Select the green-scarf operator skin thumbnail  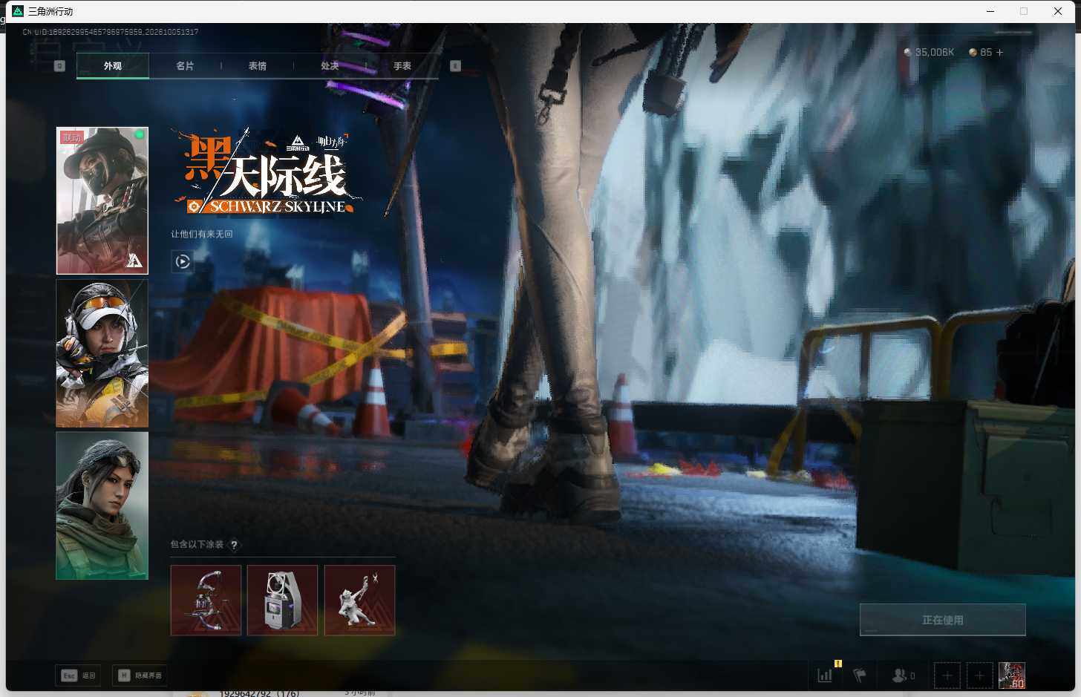[x=102, y=505]
